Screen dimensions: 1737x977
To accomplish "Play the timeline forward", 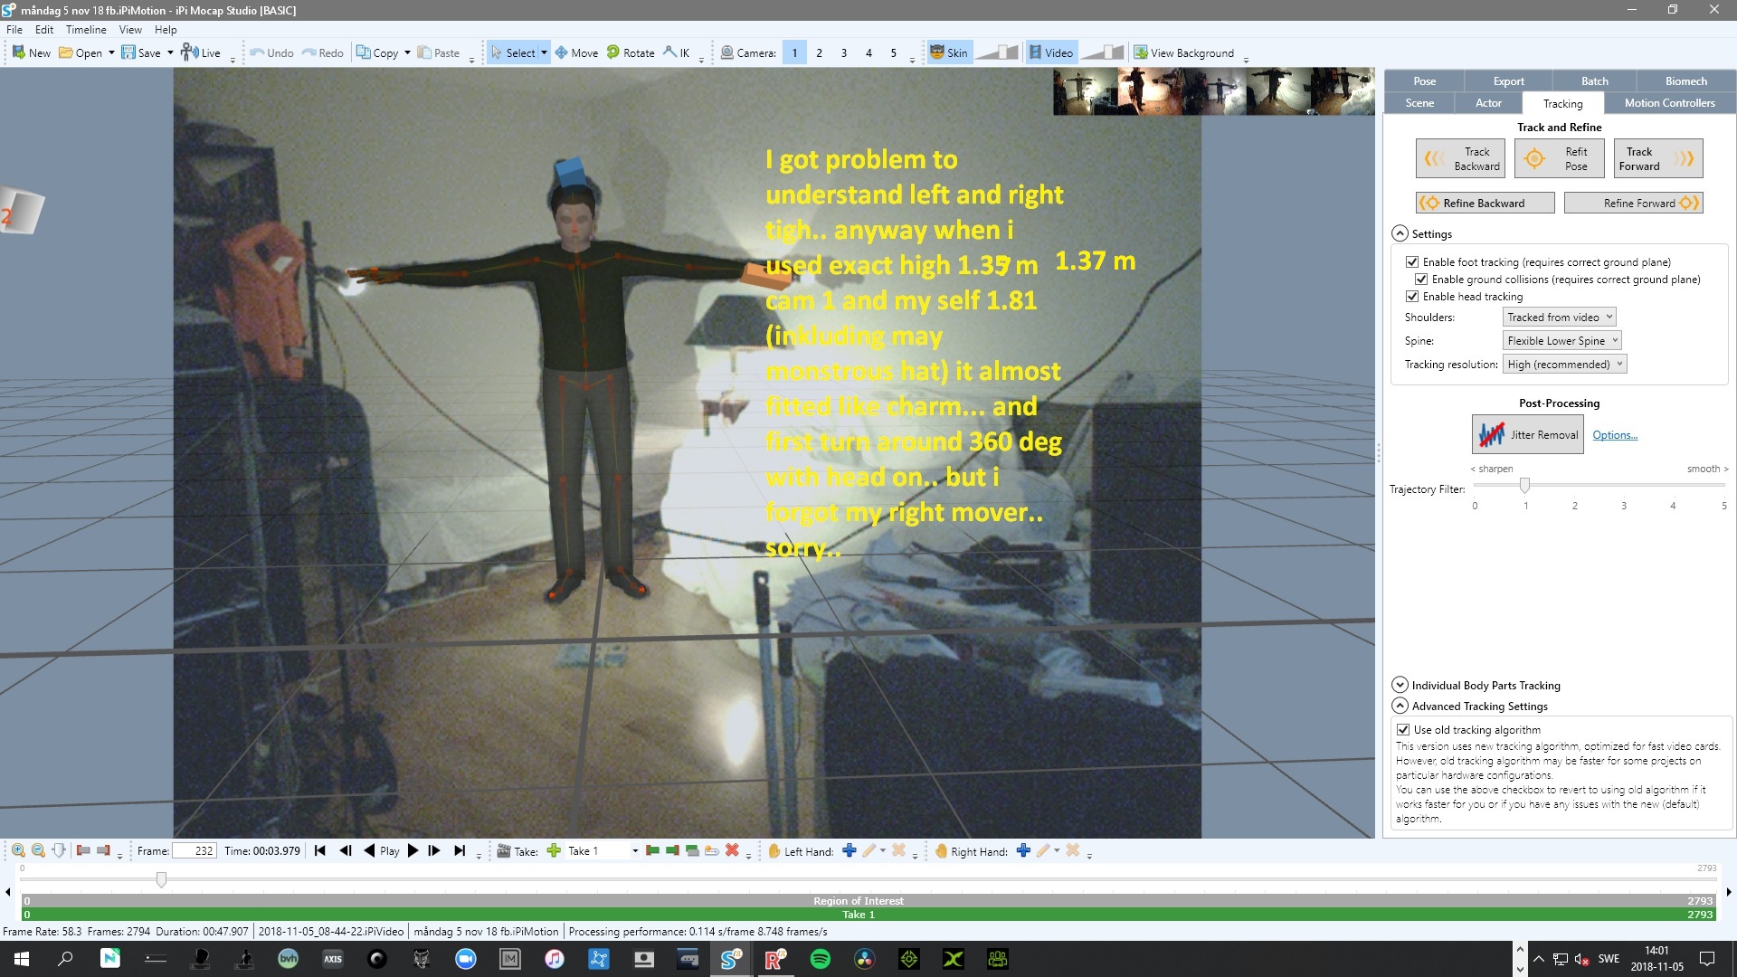I will tap(413, 850).
